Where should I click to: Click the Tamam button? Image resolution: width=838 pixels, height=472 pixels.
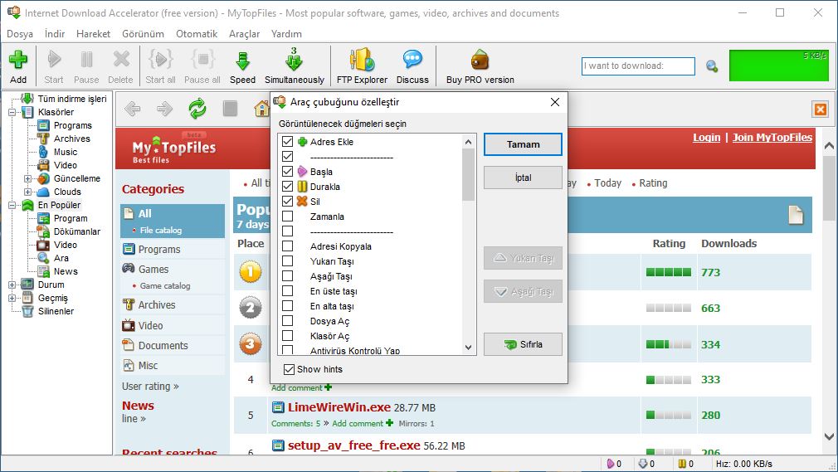click(524, 144)
